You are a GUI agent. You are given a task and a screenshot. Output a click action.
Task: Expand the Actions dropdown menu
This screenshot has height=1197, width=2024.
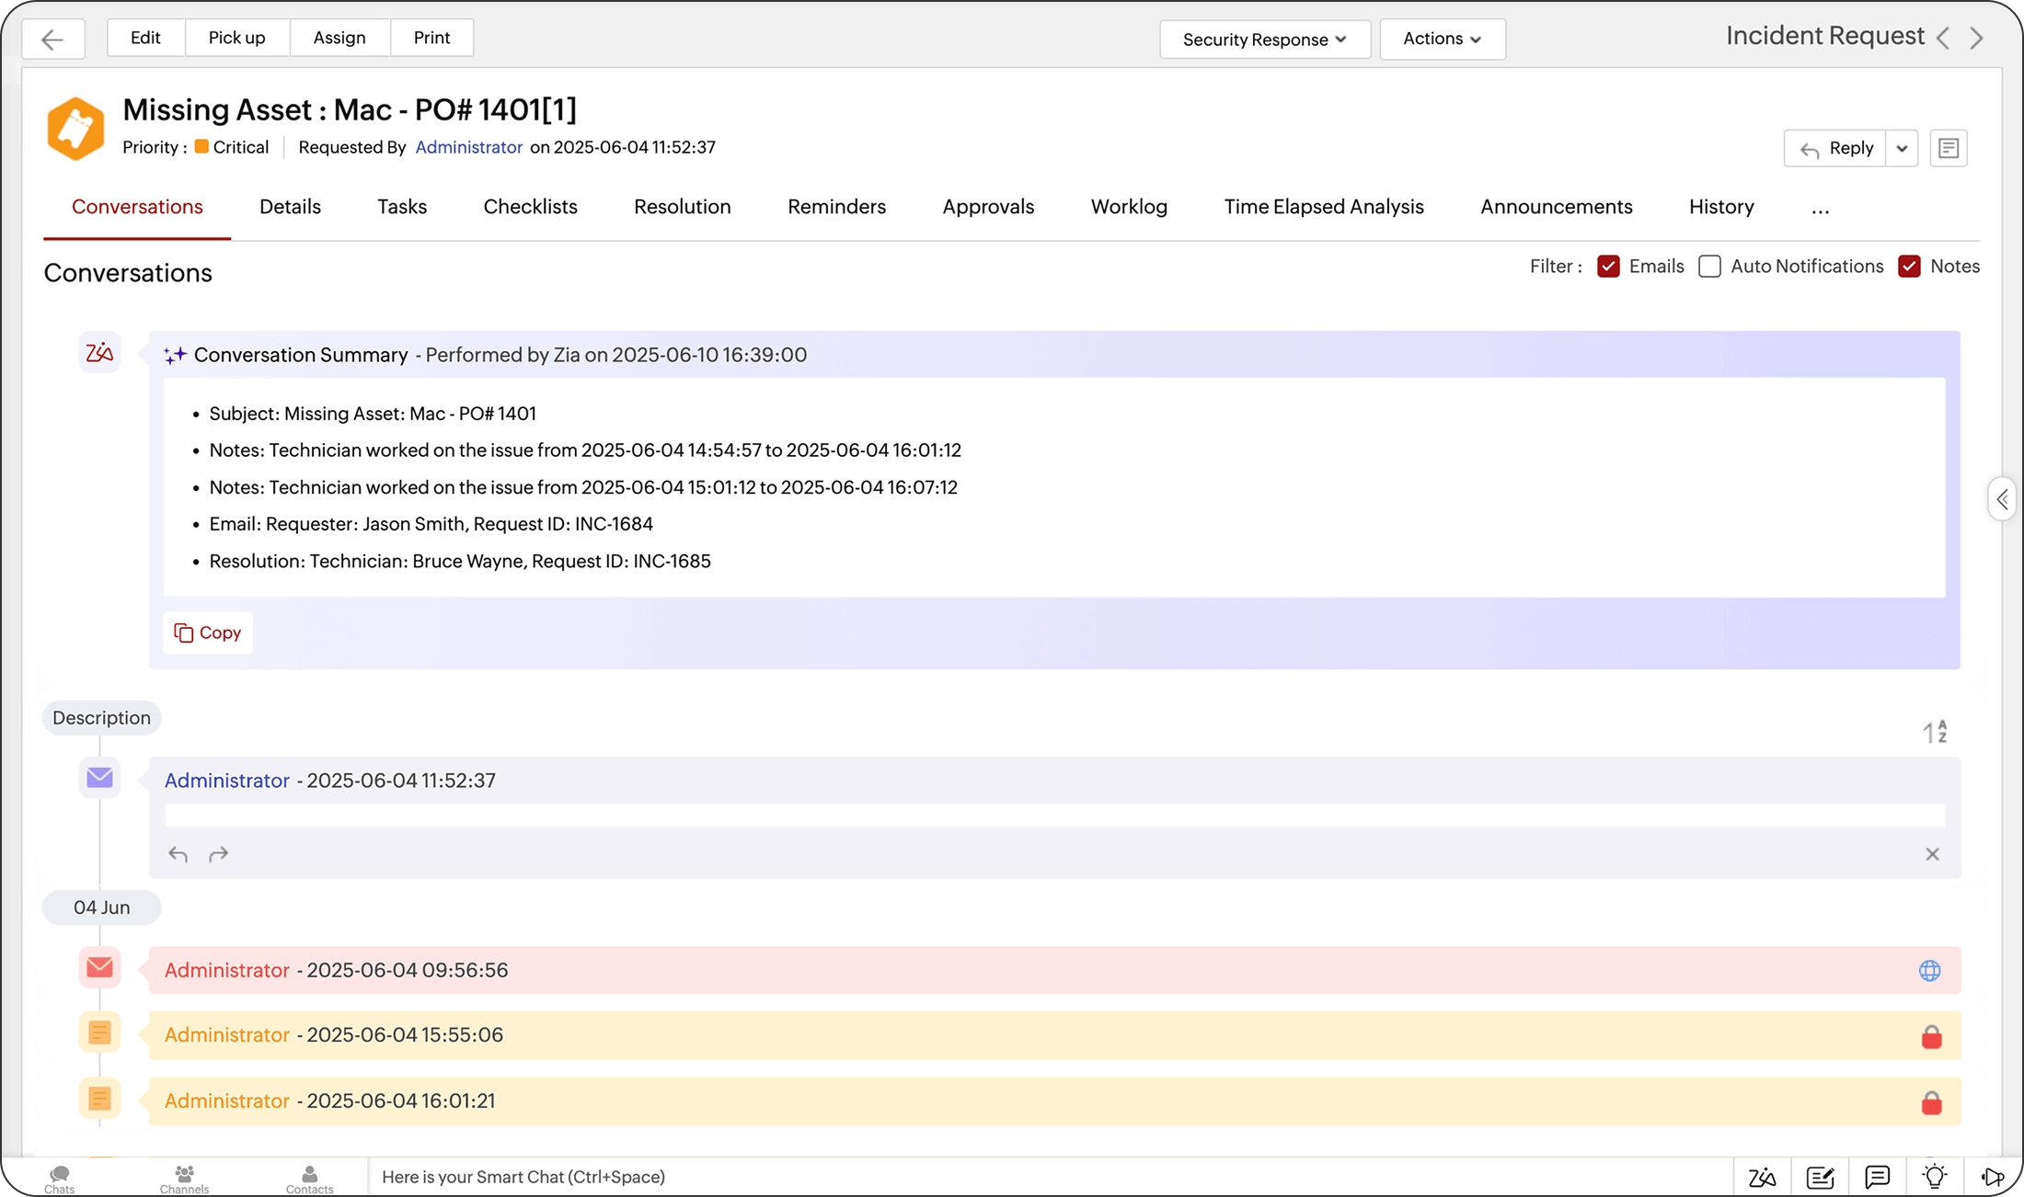point(1442,39)
